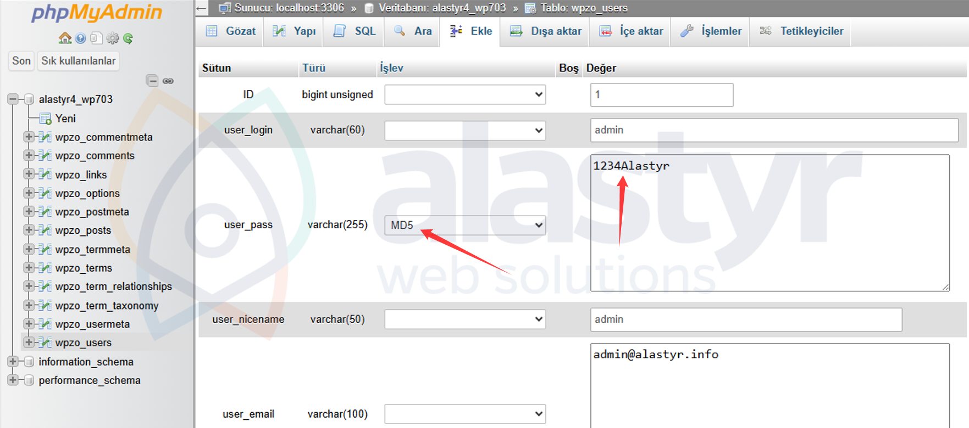Click the performance_schema database cylinder icon

30,380
